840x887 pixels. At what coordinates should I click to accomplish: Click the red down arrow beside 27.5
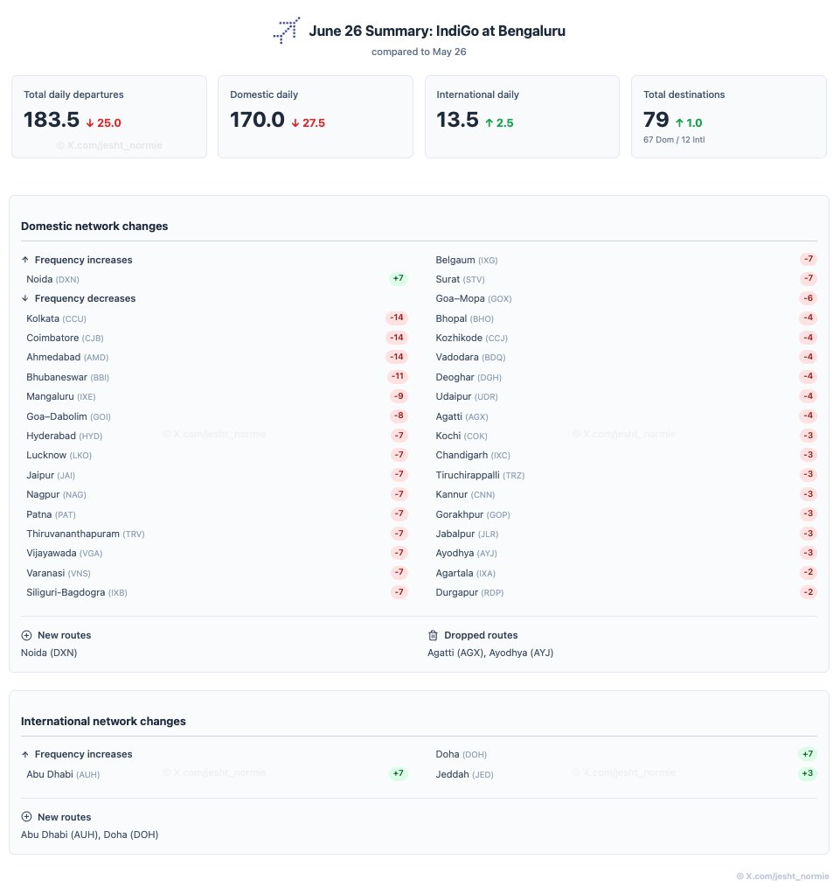click(x=295, y=122)
